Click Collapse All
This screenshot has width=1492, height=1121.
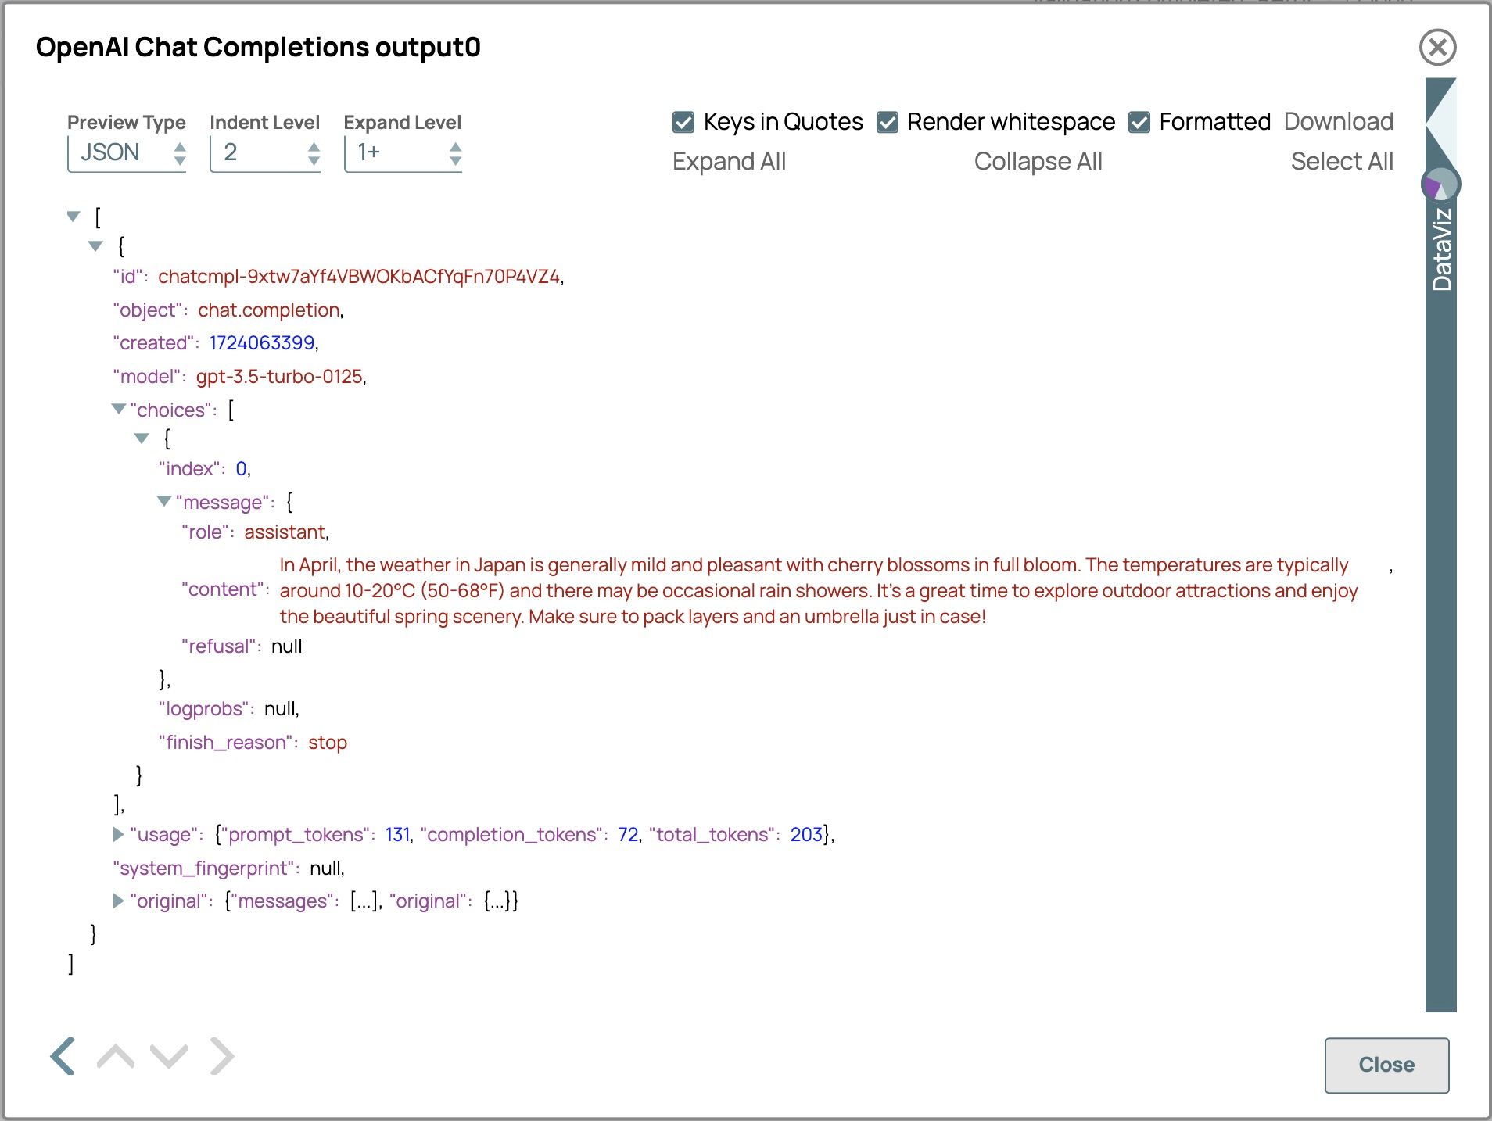[1038, 161]
